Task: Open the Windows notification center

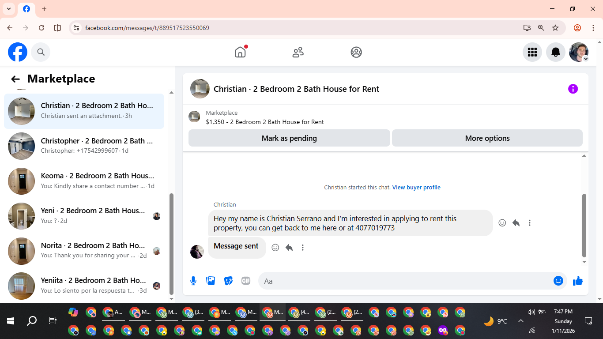Action: tap(588, 321)
